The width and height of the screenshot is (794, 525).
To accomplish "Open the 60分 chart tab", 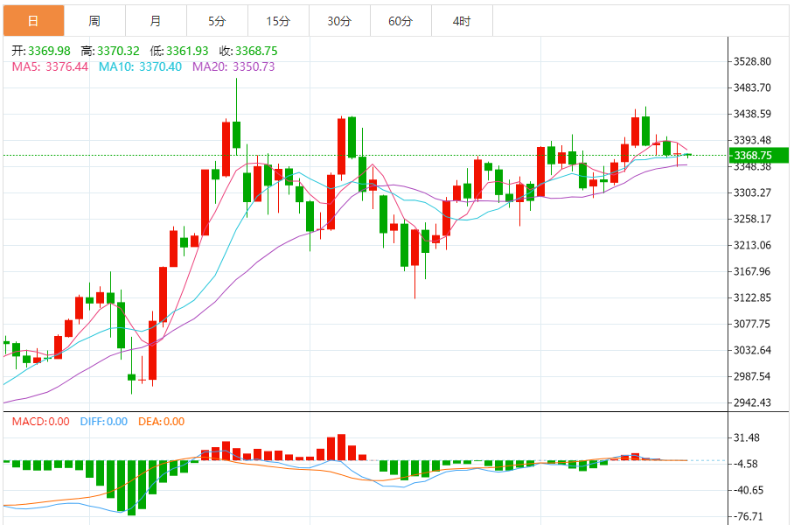I will click(x=401, y=21).
